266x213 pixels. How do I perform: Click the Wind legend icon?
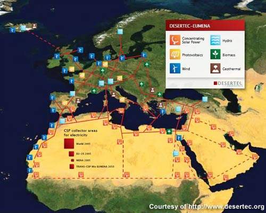pyautogui.click(x=175, y=68)
